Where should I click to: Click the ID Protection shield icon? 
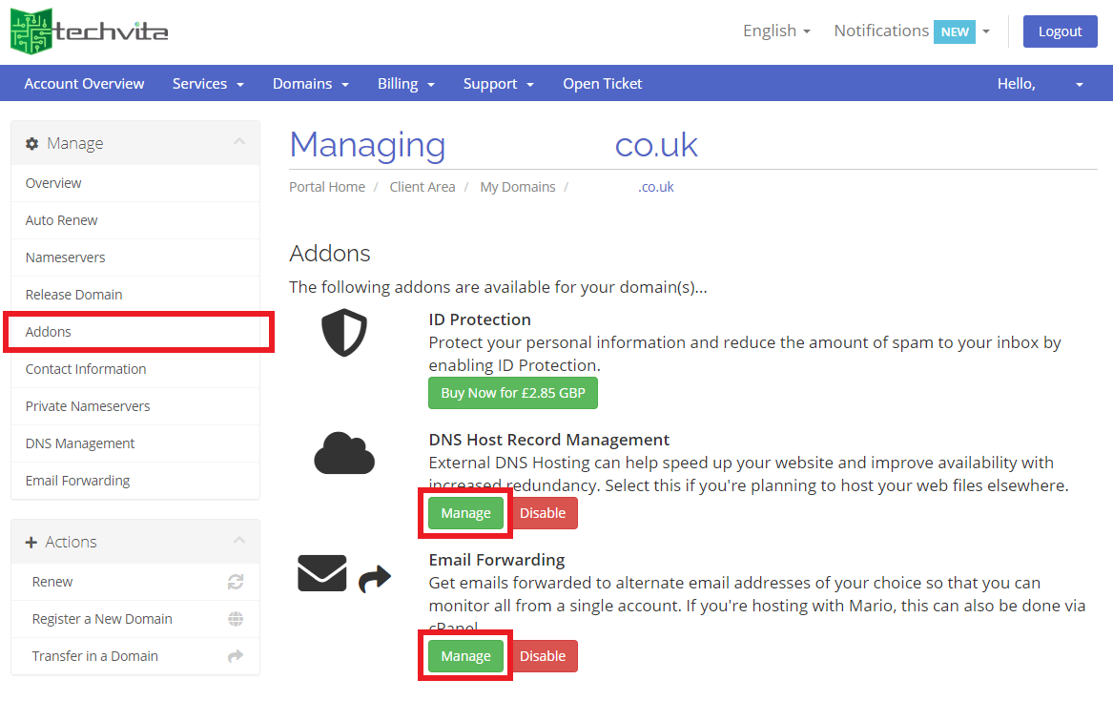[344, 334]
